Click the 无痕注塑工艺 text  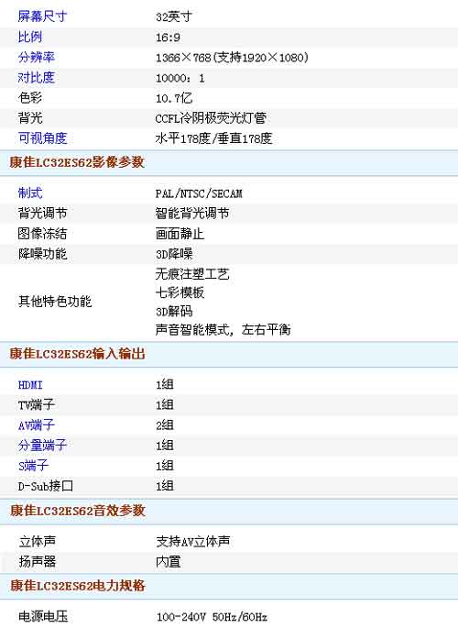(192, 274)
